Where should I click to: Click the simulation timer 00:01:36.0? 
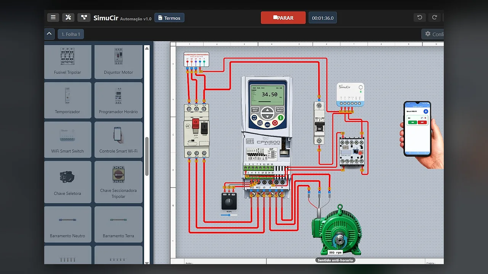tap(323, 18)
